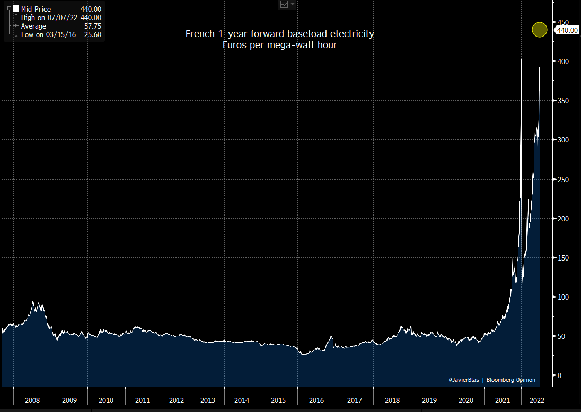This screenshot has width=581, height=412.
Task: Click the 440.00 value beside Mid Price
Action: point(91,9)
